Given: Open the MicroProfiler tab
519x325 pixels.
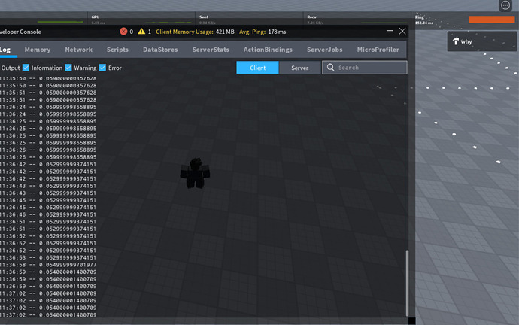Looking at the screenshot, I should click(x=378, y=50).
